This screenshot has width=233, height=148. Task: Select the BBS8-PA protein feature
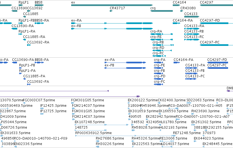click(x=39, y=63)
